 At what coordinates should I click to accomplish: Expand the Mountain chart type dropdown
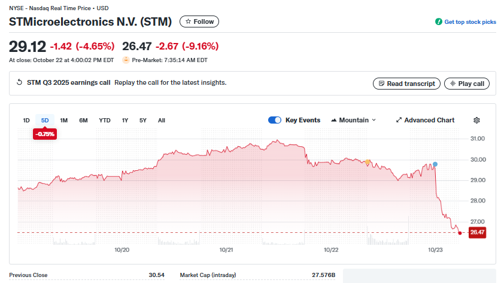tap(353, 120)
